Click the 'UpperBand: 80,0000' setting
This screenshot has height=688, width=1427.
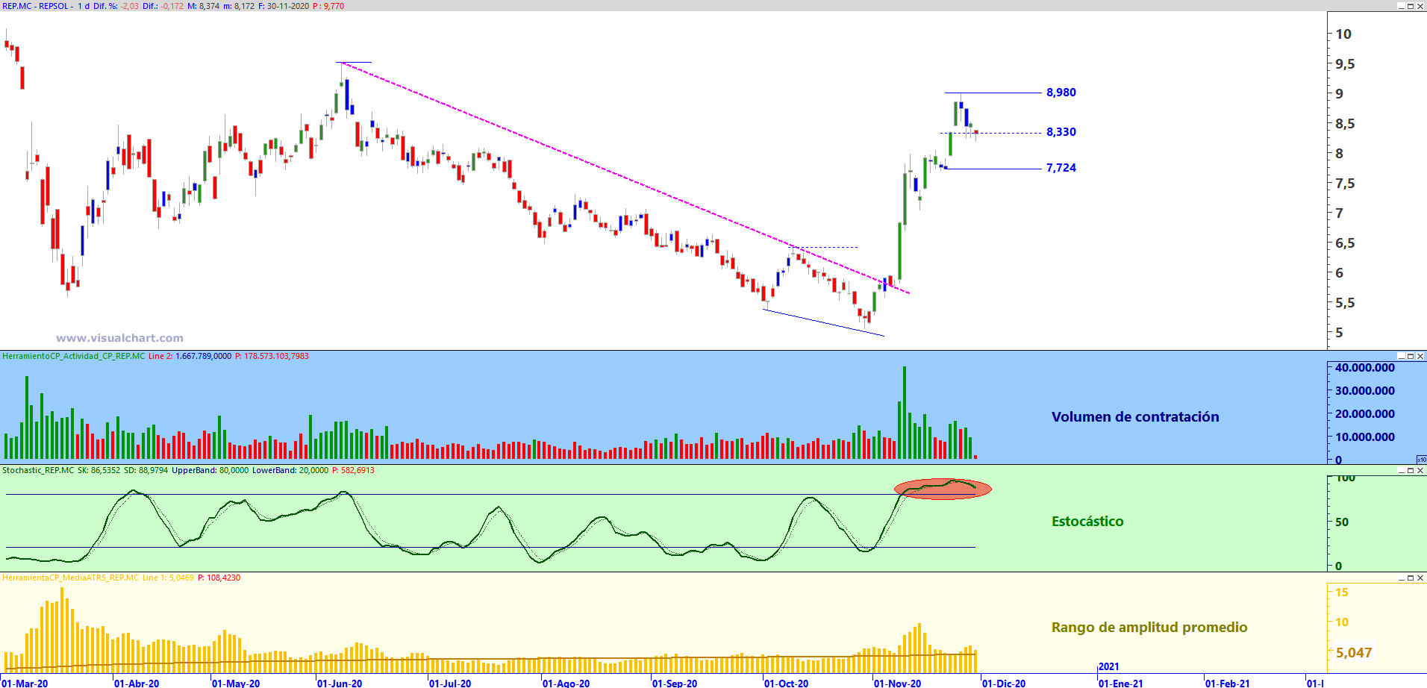tap(210, 471)
